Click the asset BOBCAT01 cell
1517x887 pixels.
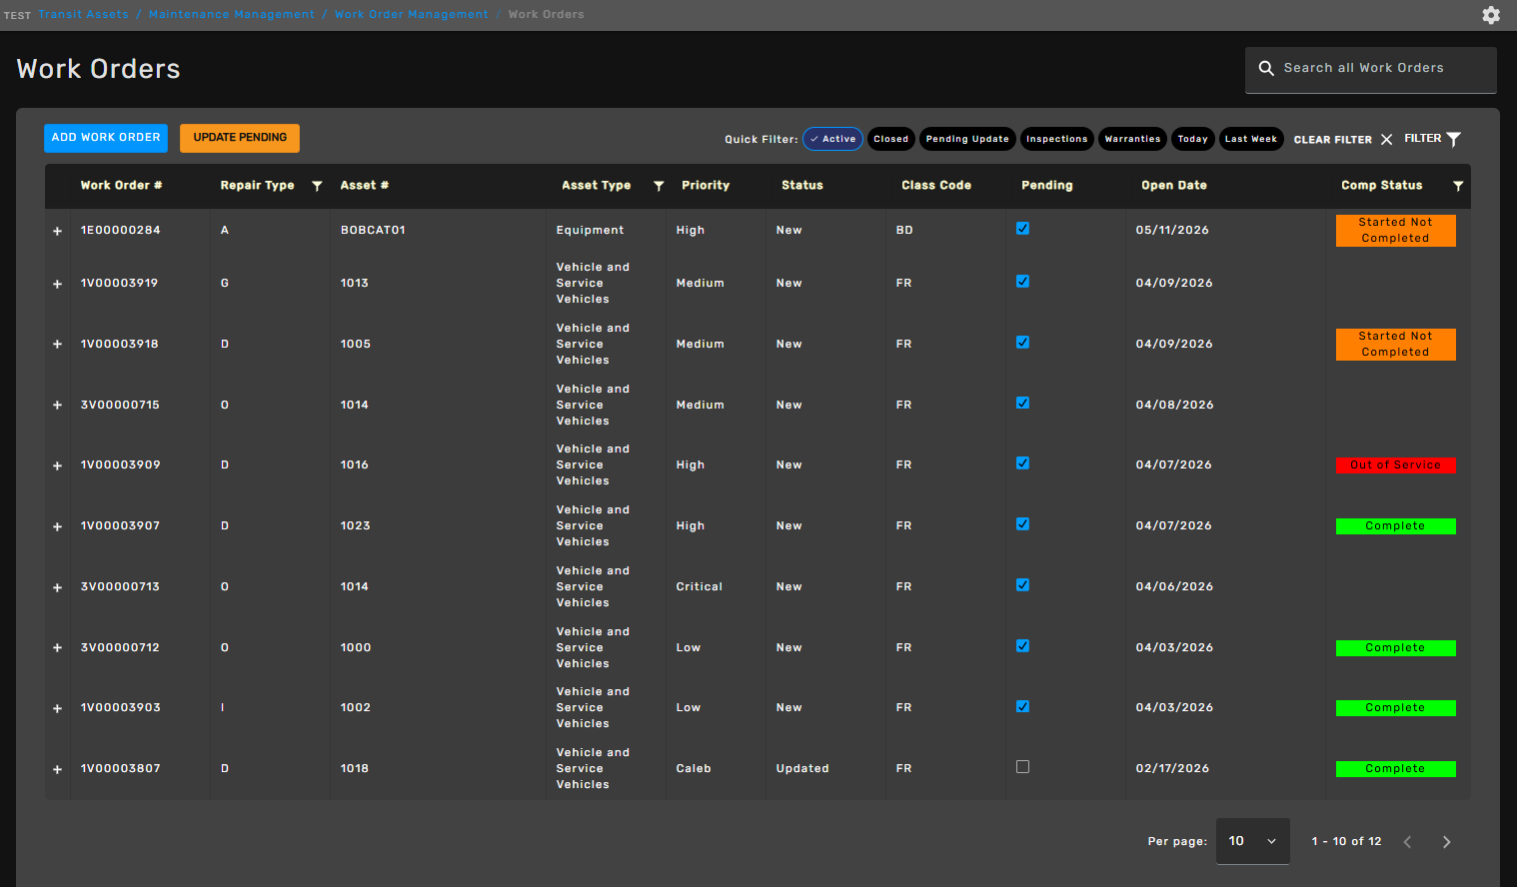(373, 231)
